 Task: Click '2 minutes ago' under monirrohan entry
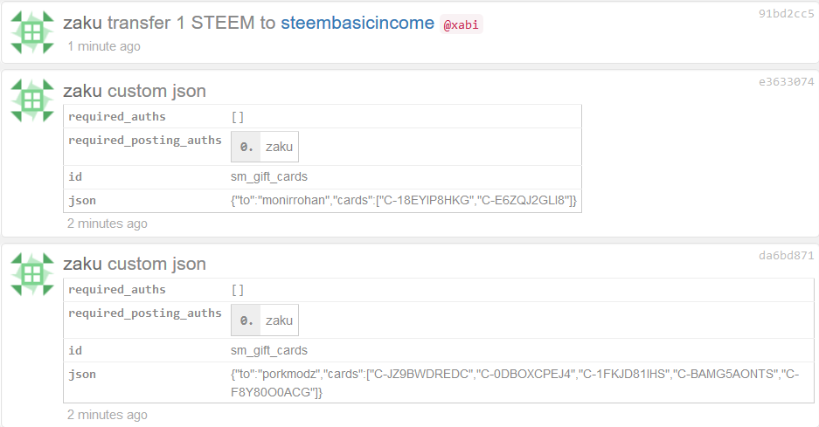108,224
